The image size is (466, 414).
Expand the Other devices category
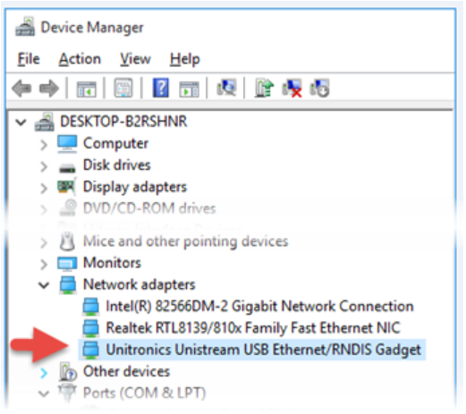coord(44,373)
